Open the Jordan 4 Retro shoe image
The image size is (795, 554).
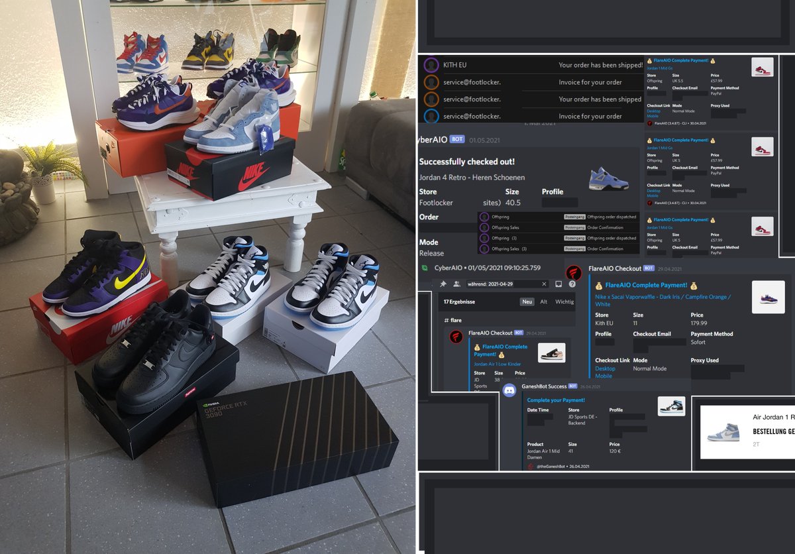click(608, 180)
